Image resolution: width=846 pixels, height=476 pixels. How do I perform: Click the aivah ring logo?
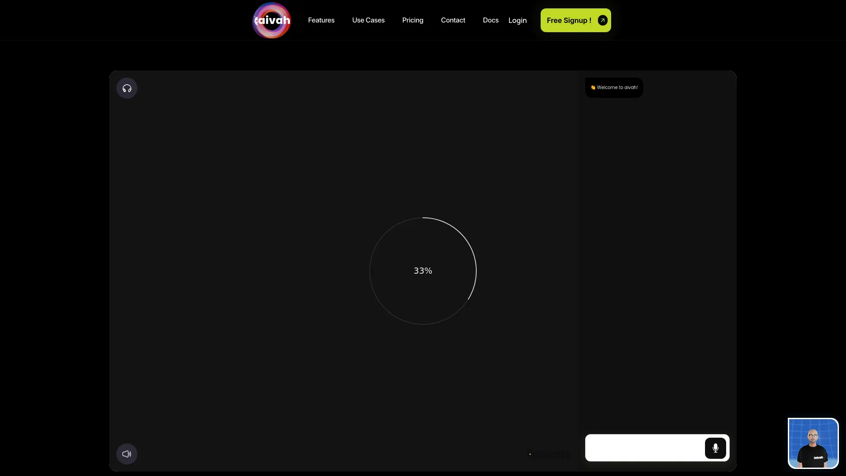point(271,20)
